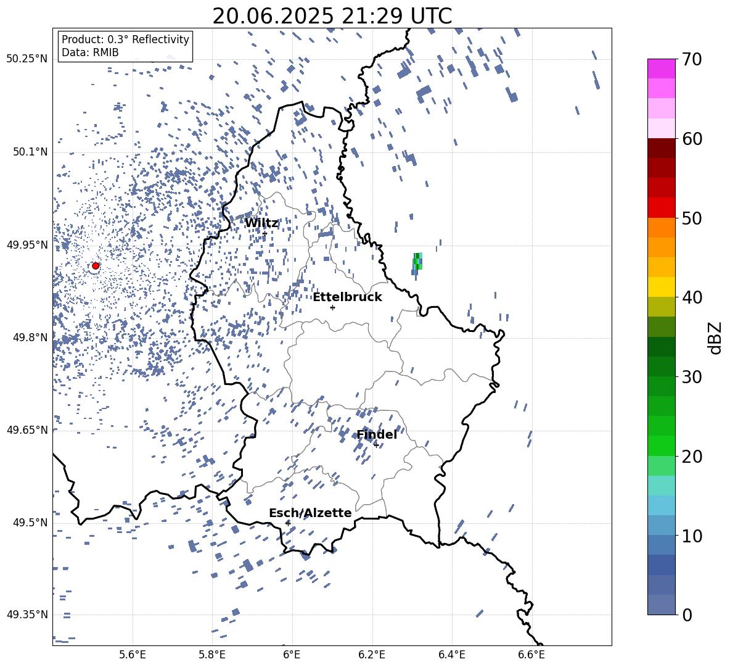This screenshot has width=730, height=667.
Task: Click the colorbar 20 tick label
Action: (x=692, y=456)
